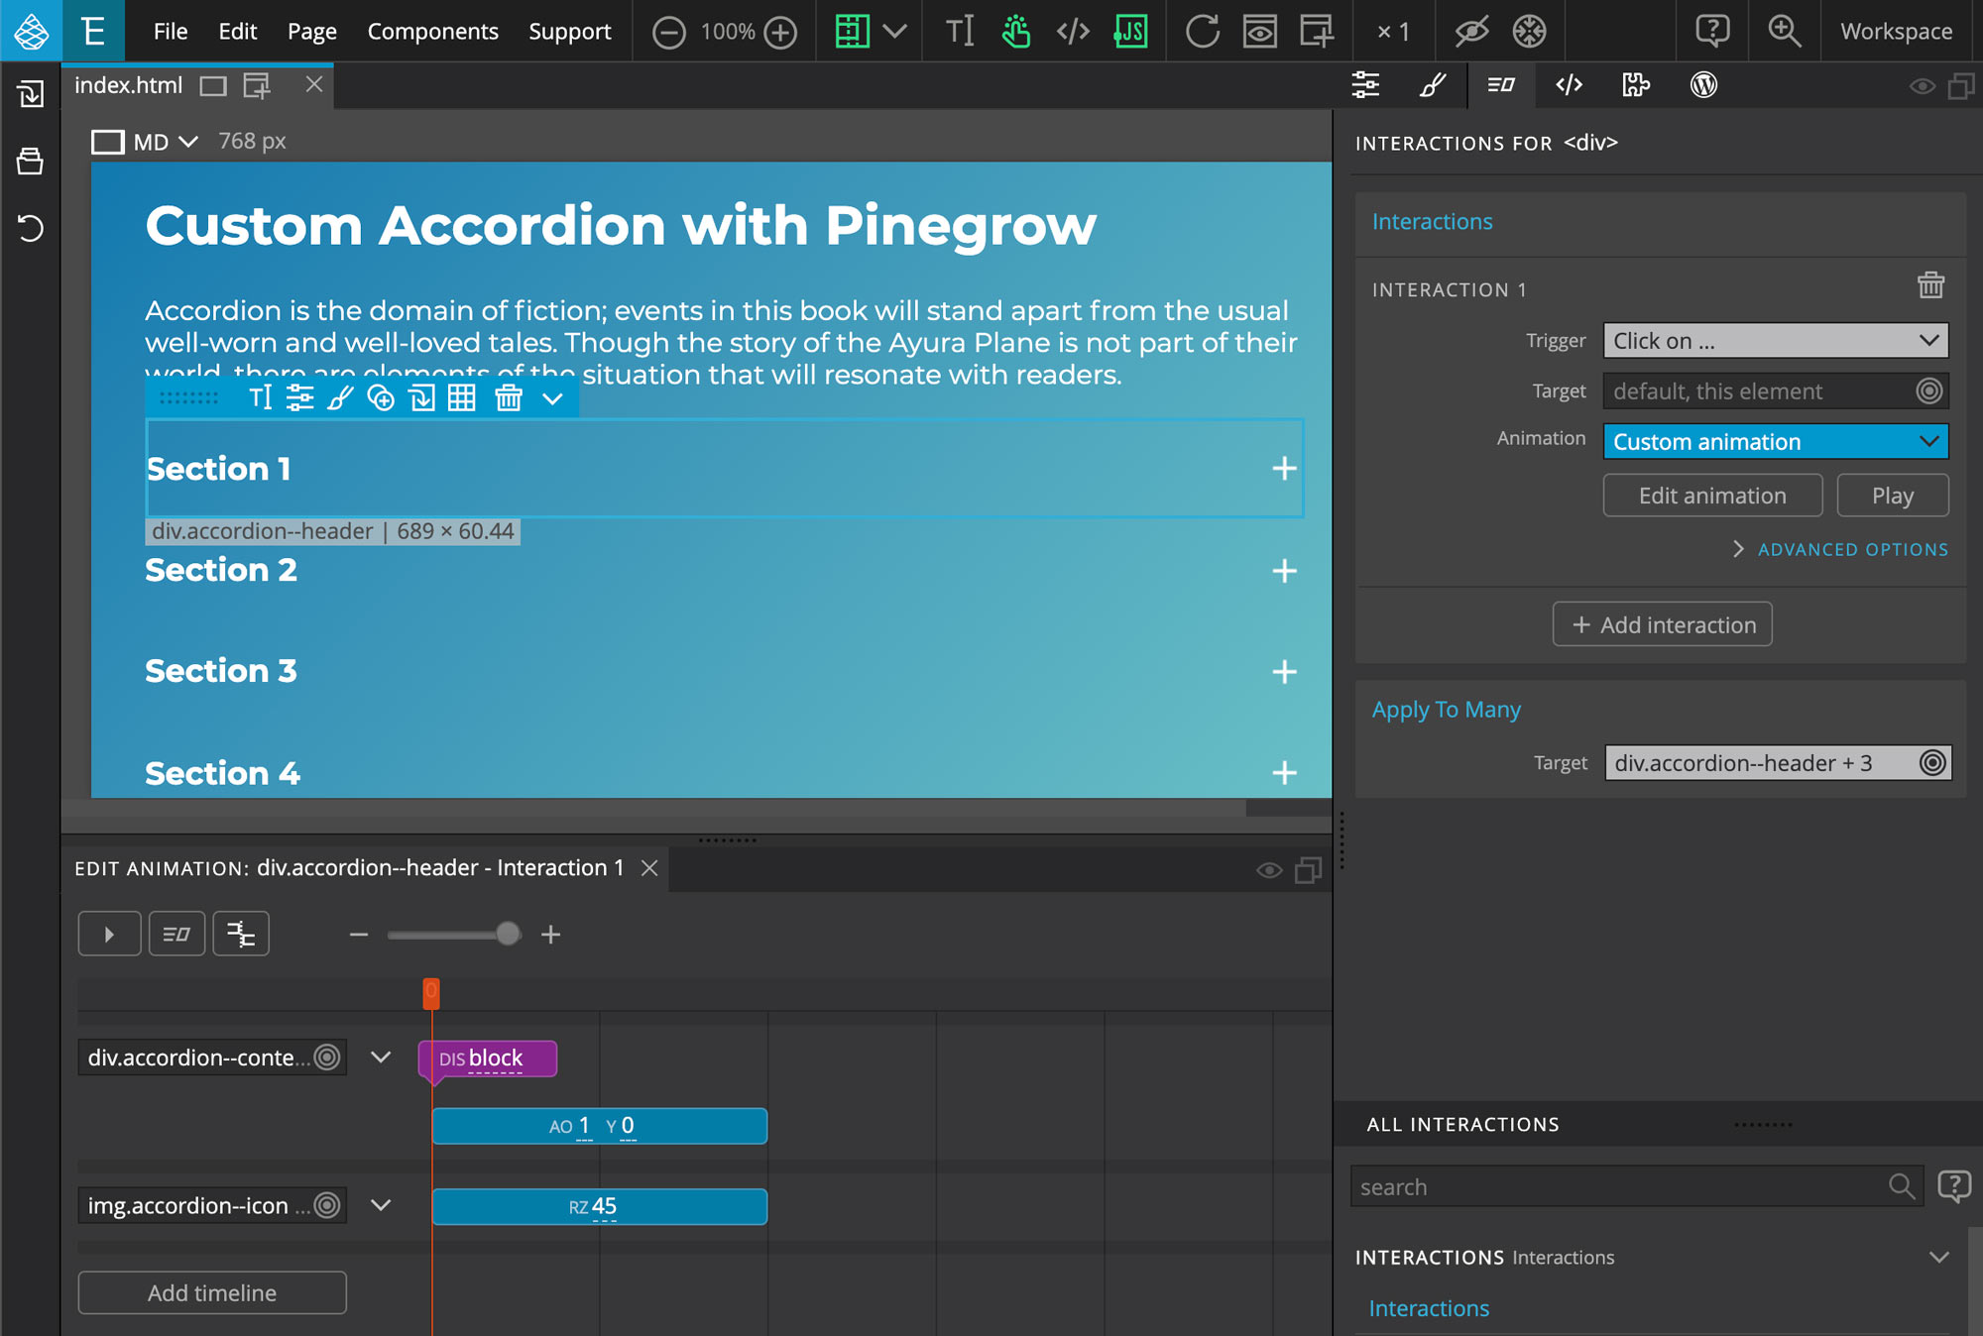This screenshot has width=1983, height=1336.
Task: Select the text edit TI tool
Action: point(959,32)
